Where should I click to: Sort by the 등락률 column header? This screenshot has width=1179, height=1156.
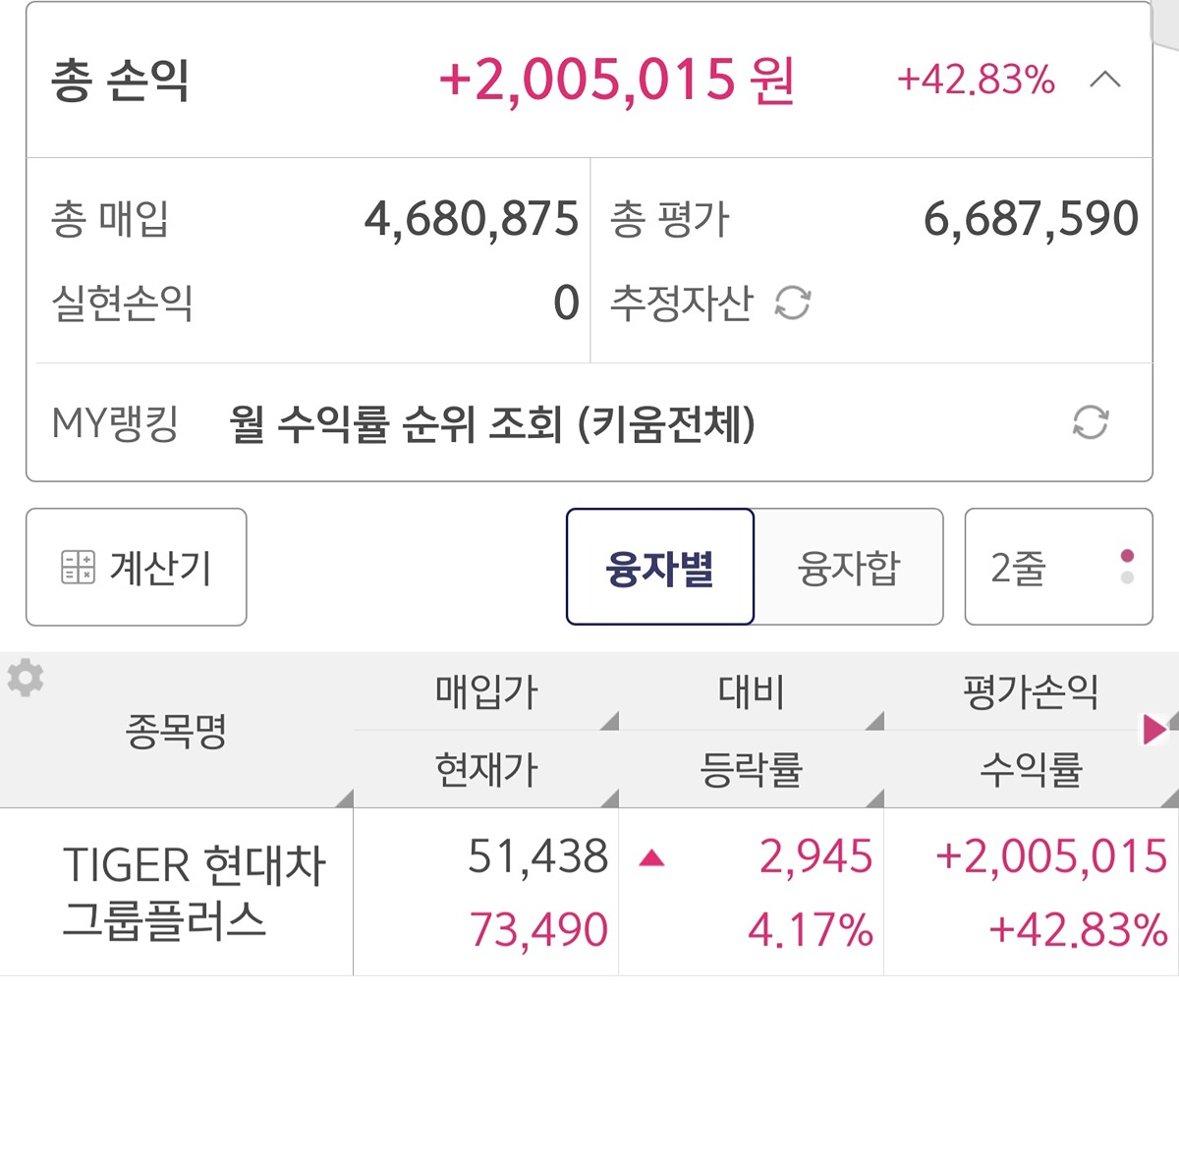pyautogui.click(x=751, y=769)
